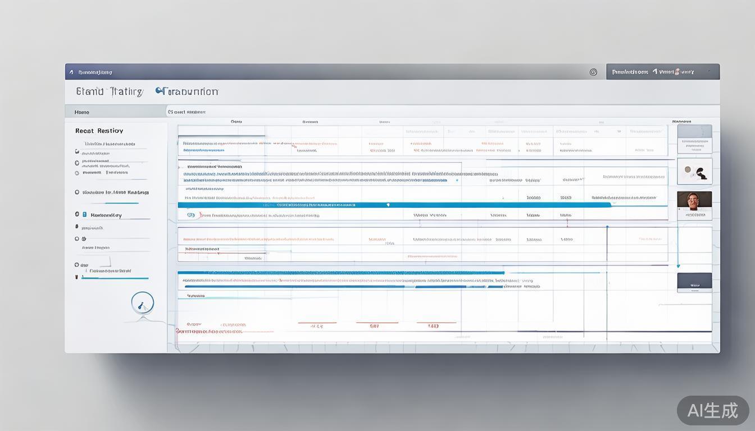Open the red link text below the table
The width and height of the screenshot is (755, 431).
(x=209, y=331)
